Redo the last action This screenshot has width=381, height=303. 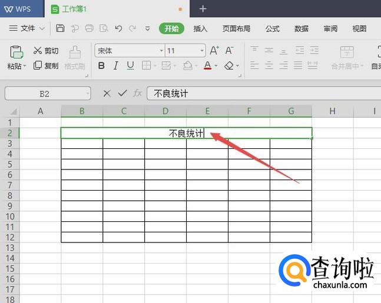coord(132,29)
